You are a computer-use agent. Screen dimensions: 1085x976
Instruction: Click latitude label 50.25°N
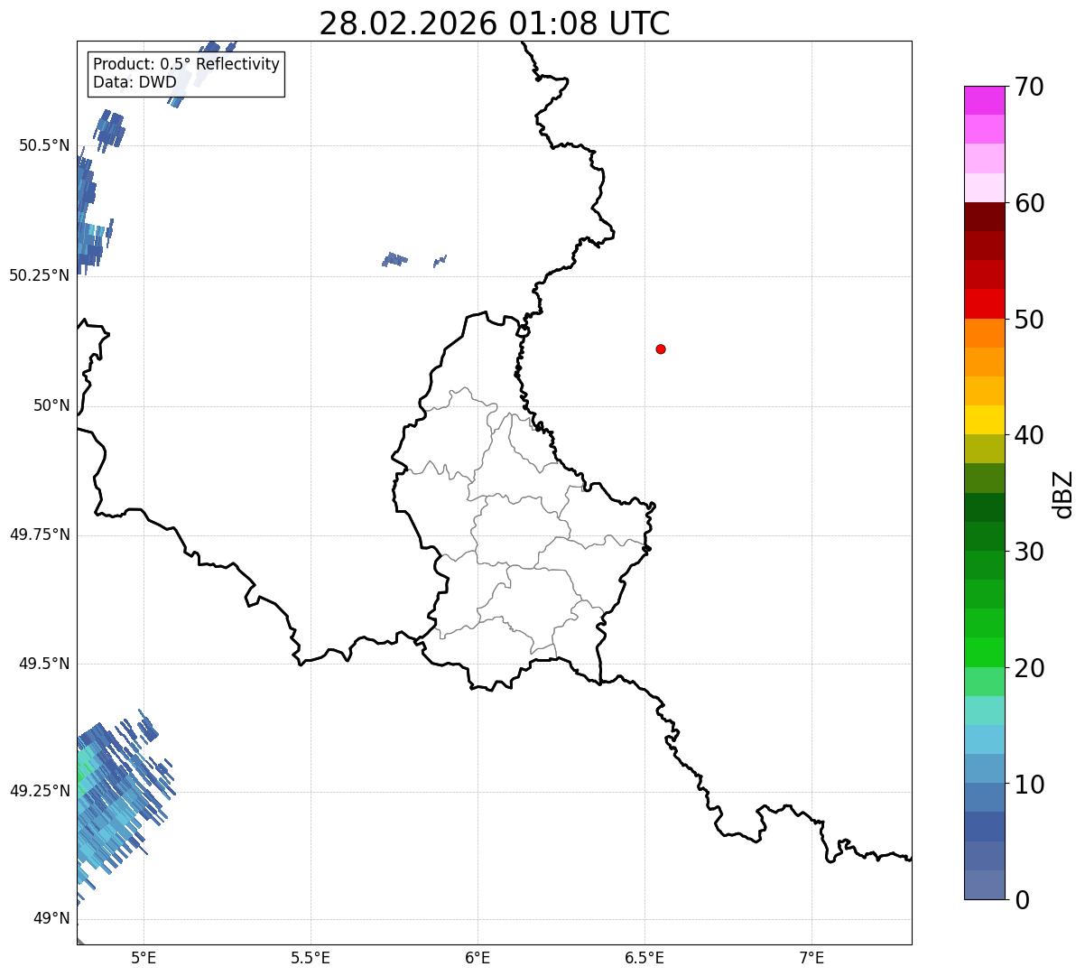coord(39,275)
